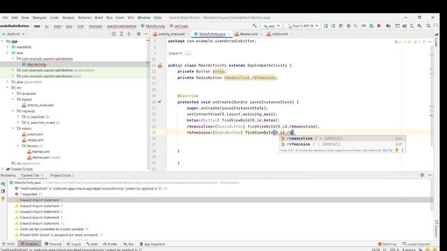Click the Make Project hammer icon
The height and width of the screenshot is (251, 447).
[x=254, y=26]
